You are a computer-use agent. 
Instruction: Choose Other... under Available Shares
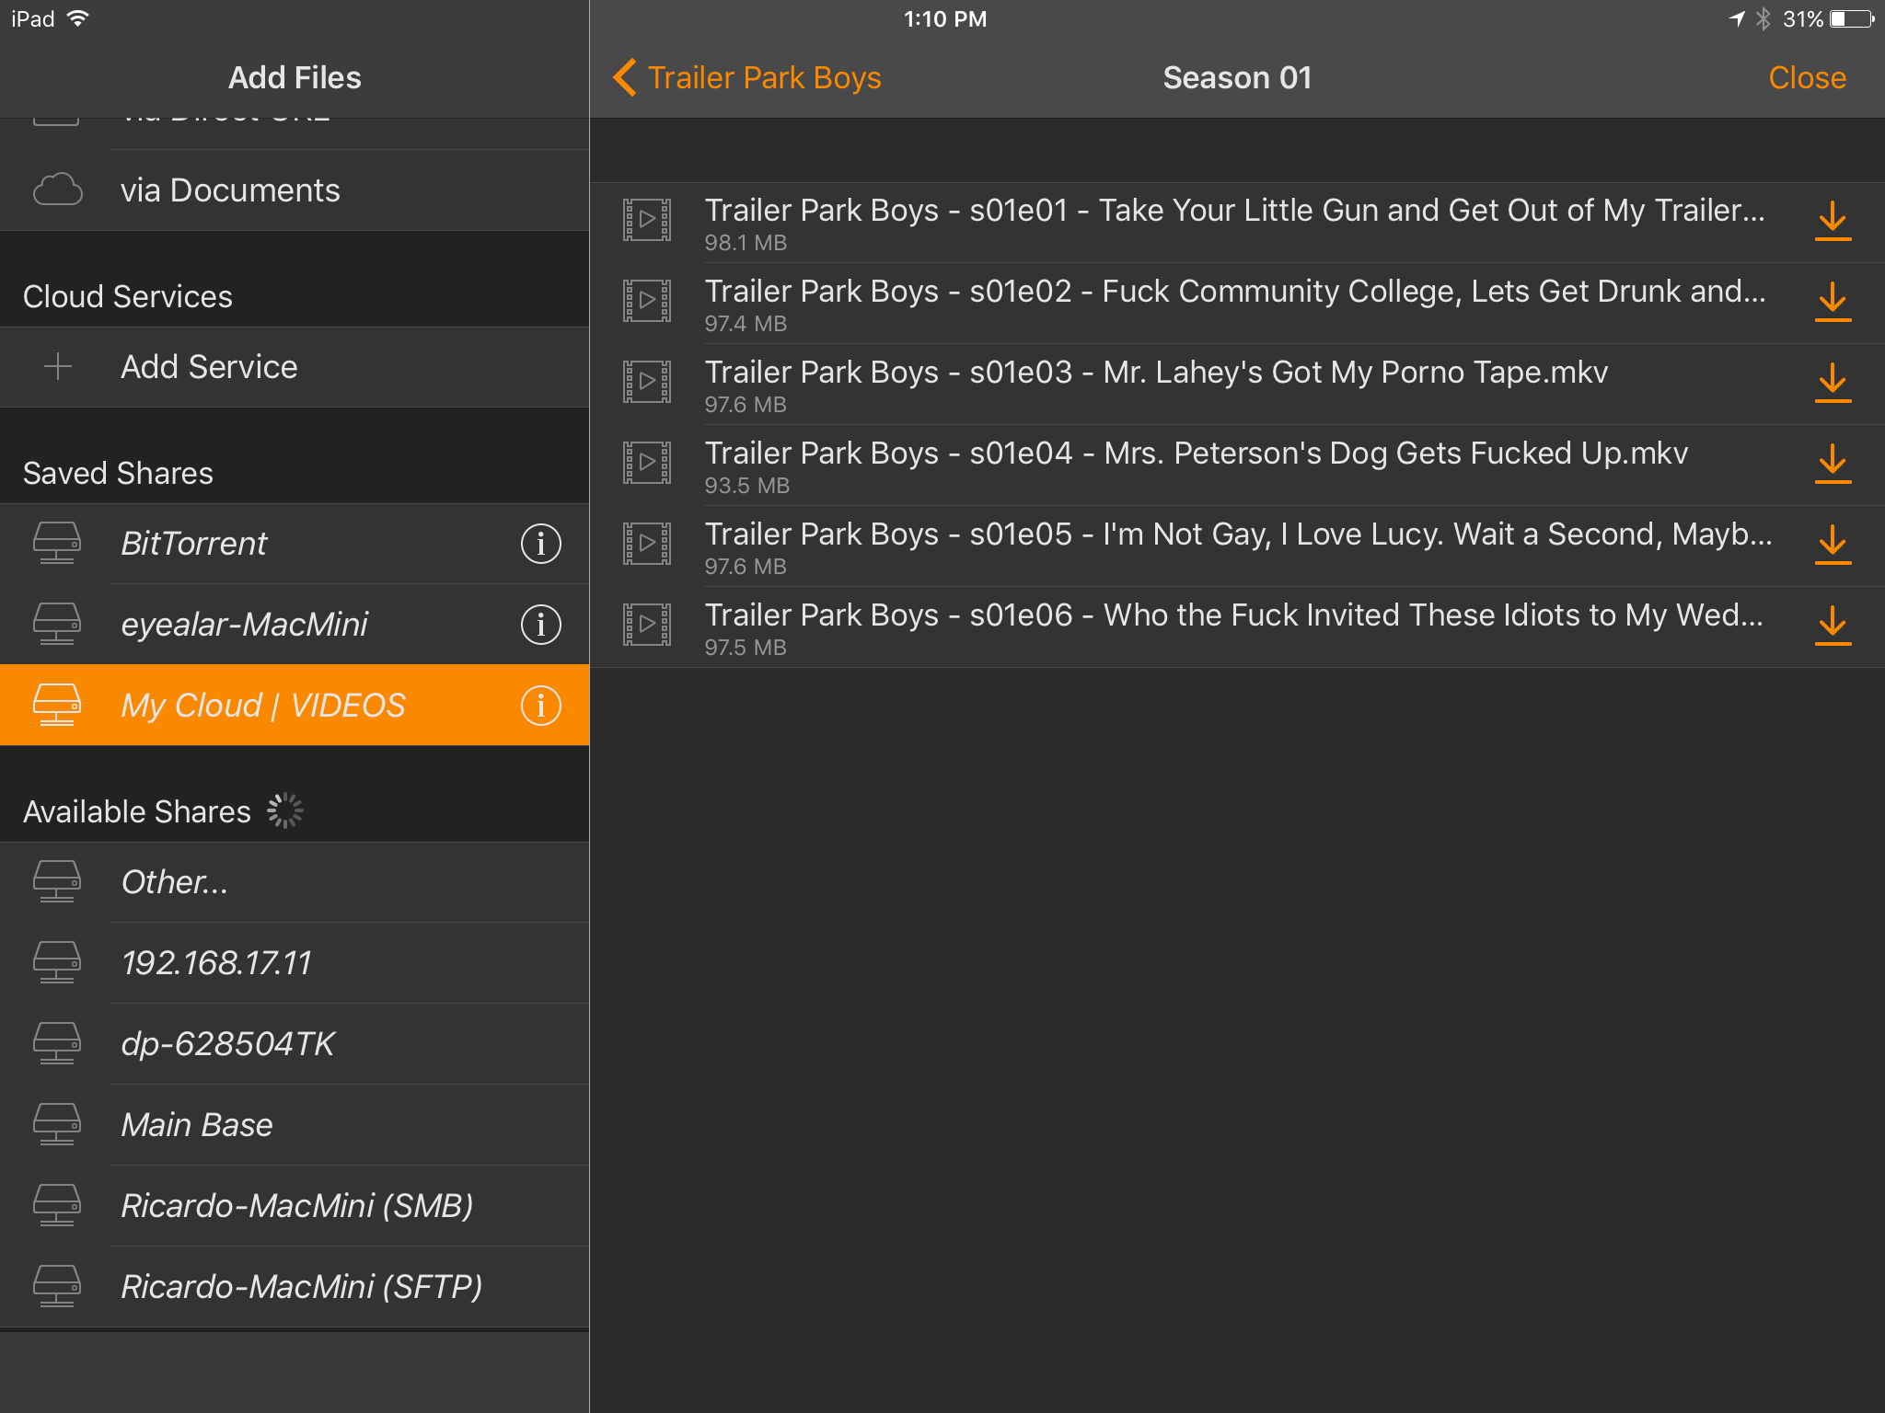(x=175, y=882)
